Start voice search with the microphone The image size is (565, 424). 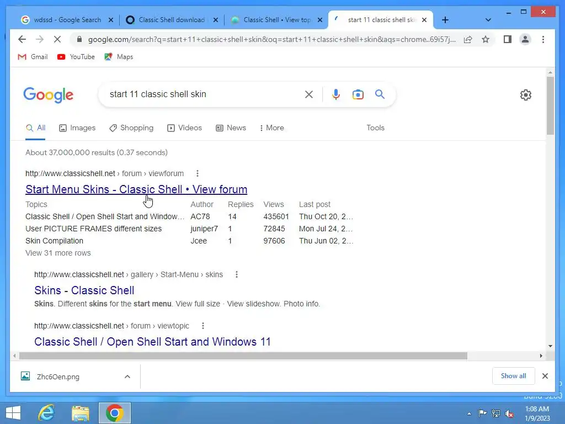[336, 94]
